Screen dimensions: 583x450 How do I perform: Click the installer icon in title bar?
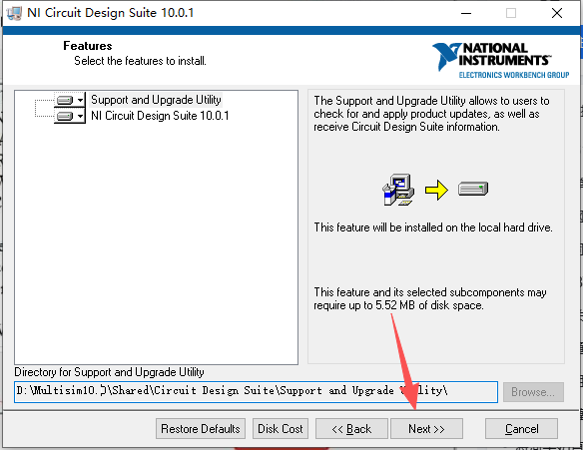(14, 13)
